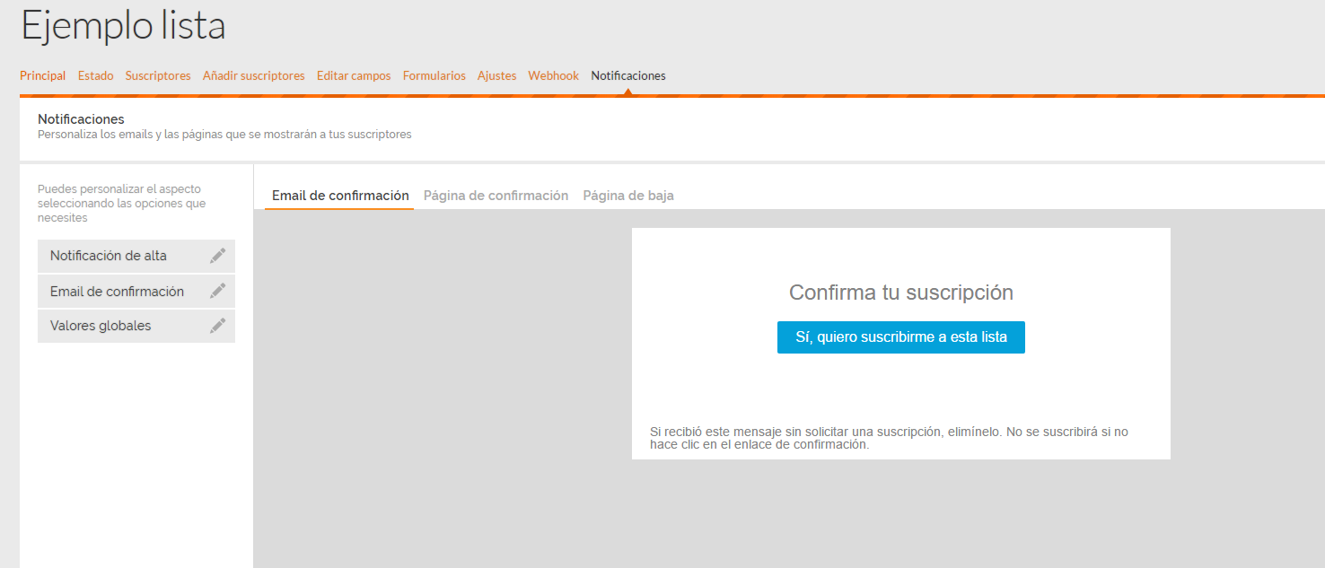
Task: Select the Añadir suscriptores tab
Action: pos(254,76)
